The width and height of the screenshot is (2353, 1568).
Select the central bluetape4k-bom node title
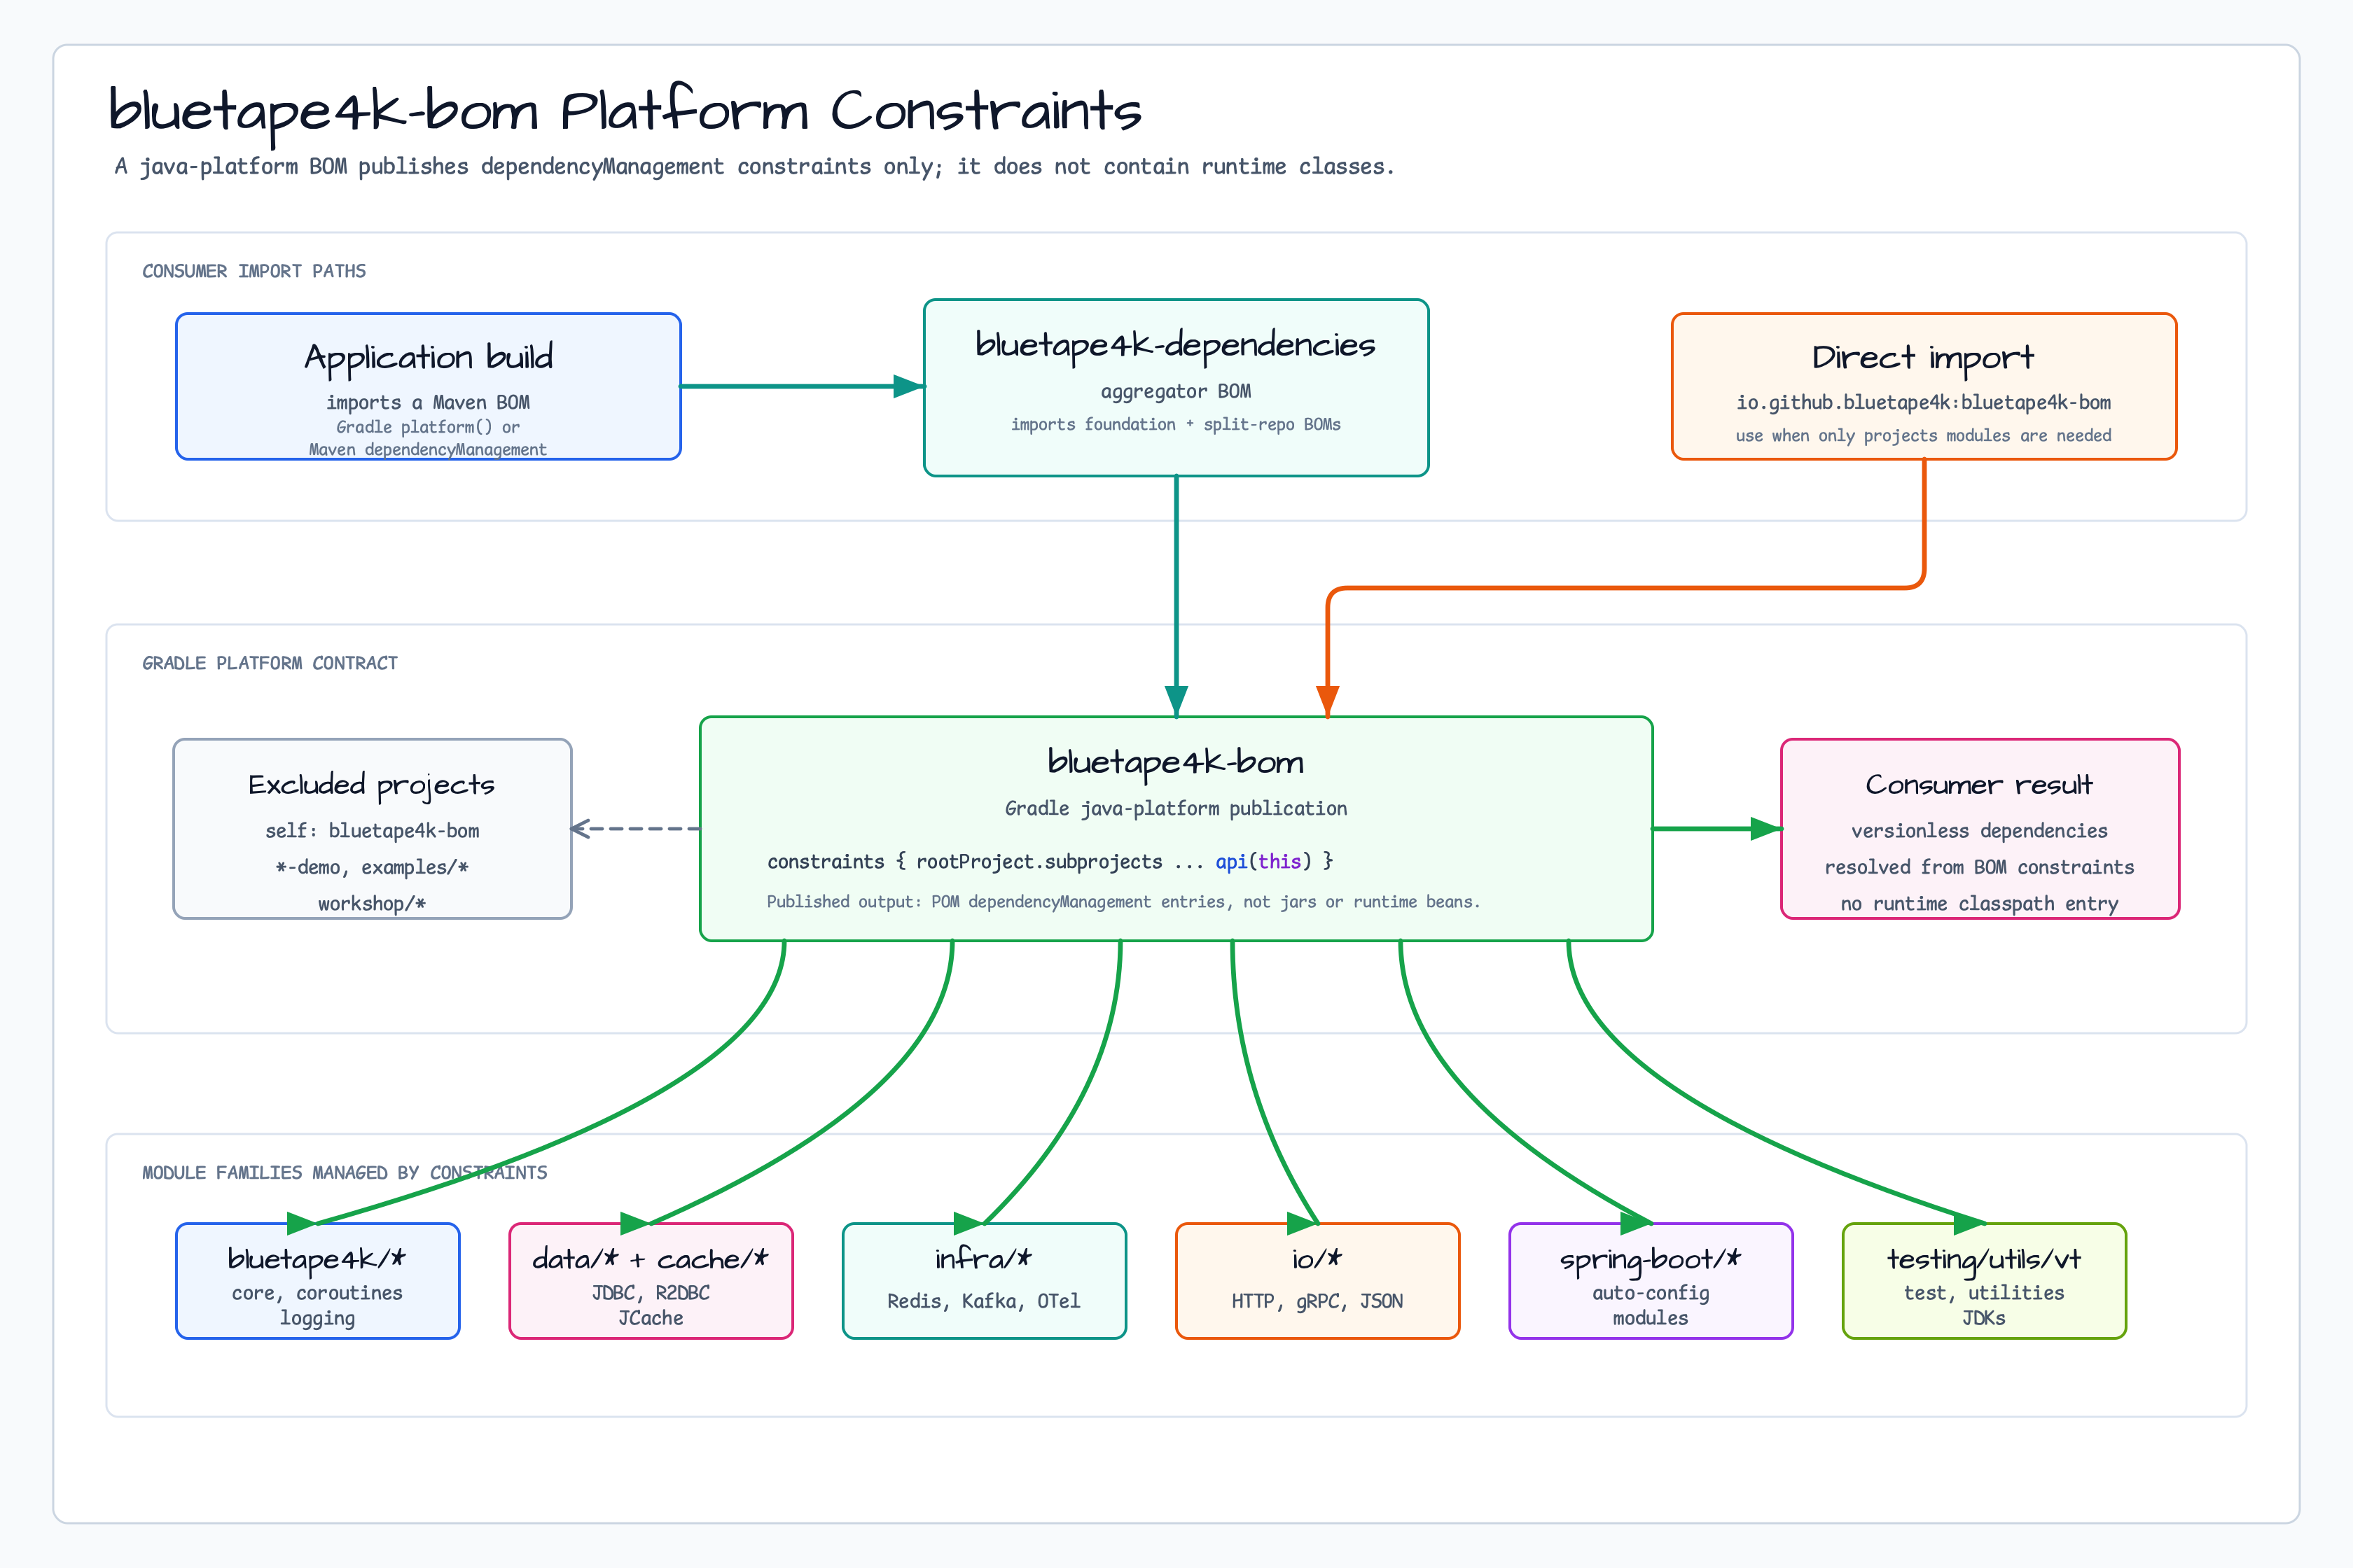tap(1176, 762)
